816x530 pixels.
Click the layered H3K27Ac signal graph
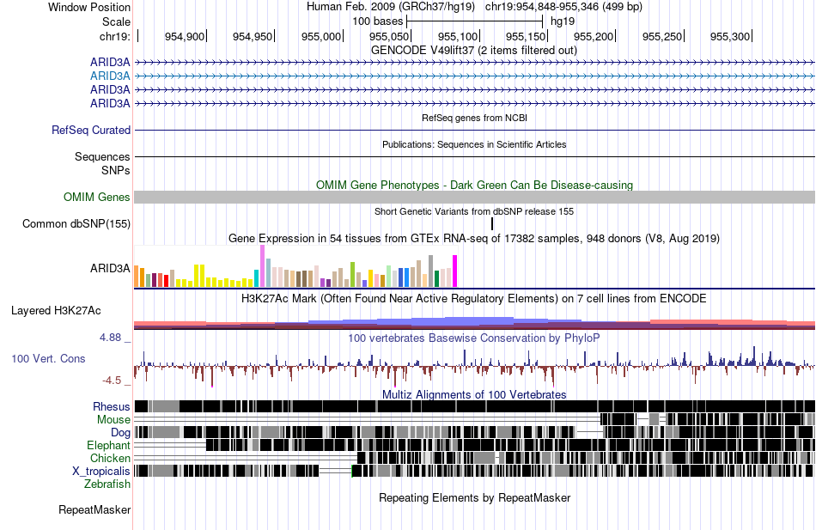coord(475,323)
